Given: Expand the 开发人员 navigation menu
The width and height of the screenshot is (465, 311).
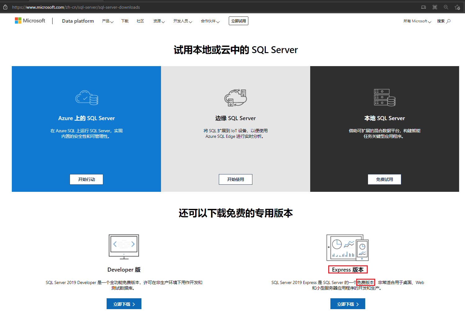Looking at the screenshot, I should coord(183,21).
